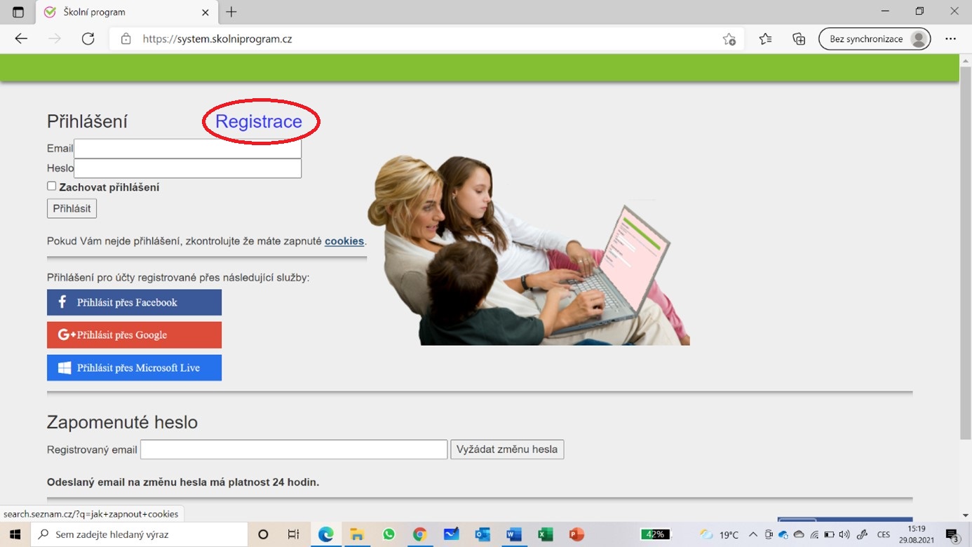
Task: Open Word from the taskbar
Action: 514,534
